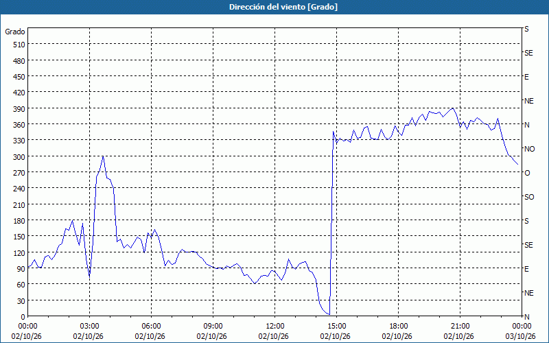This screenshot has height=343, width=549.
Task: Click the 00:00 time label above date 03/10/26
Action: [x=522, y=327]
